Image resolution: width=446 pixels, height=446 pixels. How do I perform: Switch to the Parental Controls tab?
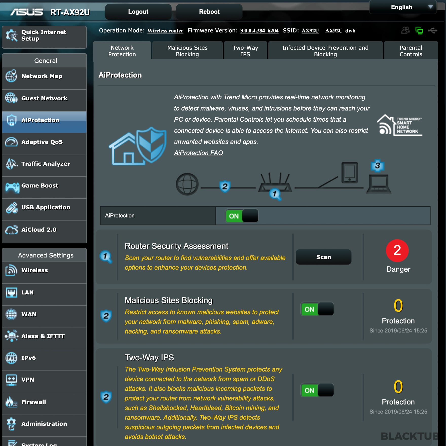point(411,51)
